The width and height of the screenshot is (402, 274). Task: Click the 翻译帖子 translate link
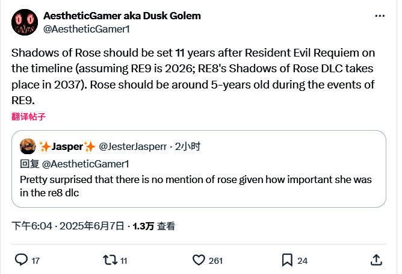[28, 117]
